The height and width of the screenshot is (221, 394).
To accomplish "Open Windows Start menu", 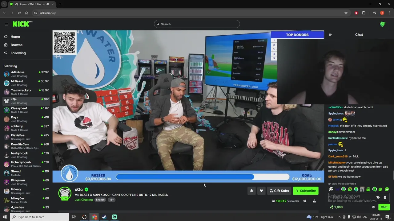I will [x=5, y=217].
